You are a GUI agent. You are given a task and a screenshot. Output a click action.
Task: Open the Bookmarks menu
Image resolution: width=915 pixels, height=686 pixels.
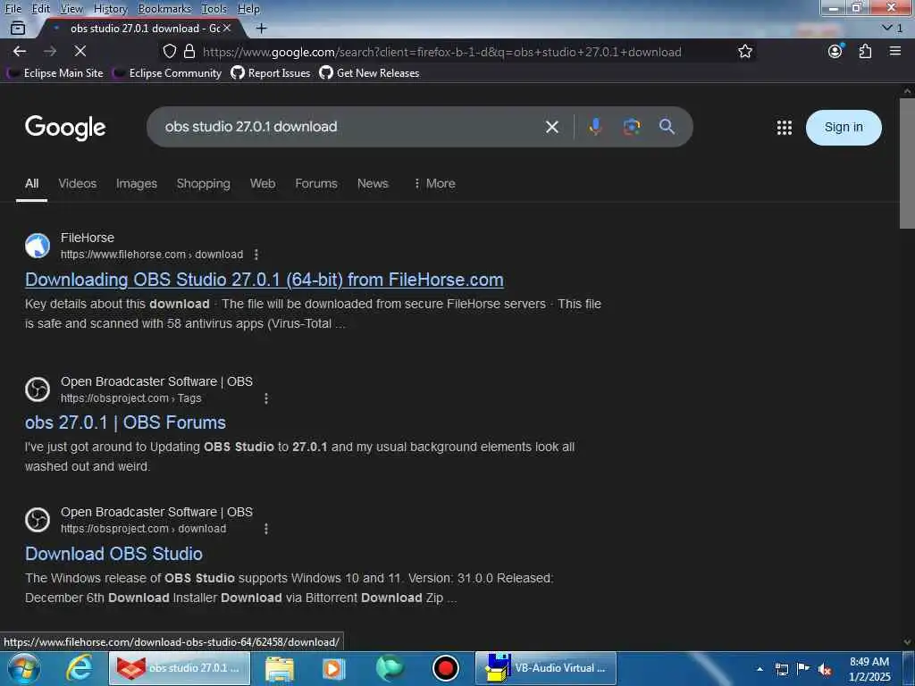click(x=164, y=9)
